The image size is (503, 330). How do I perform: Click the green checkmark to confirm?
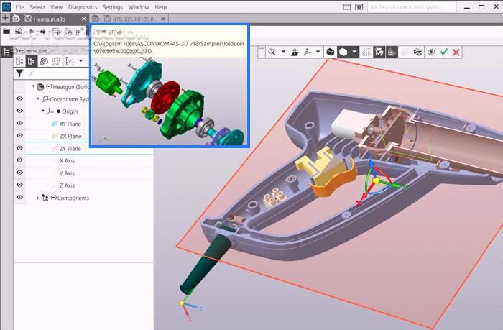tap(444, 52)
